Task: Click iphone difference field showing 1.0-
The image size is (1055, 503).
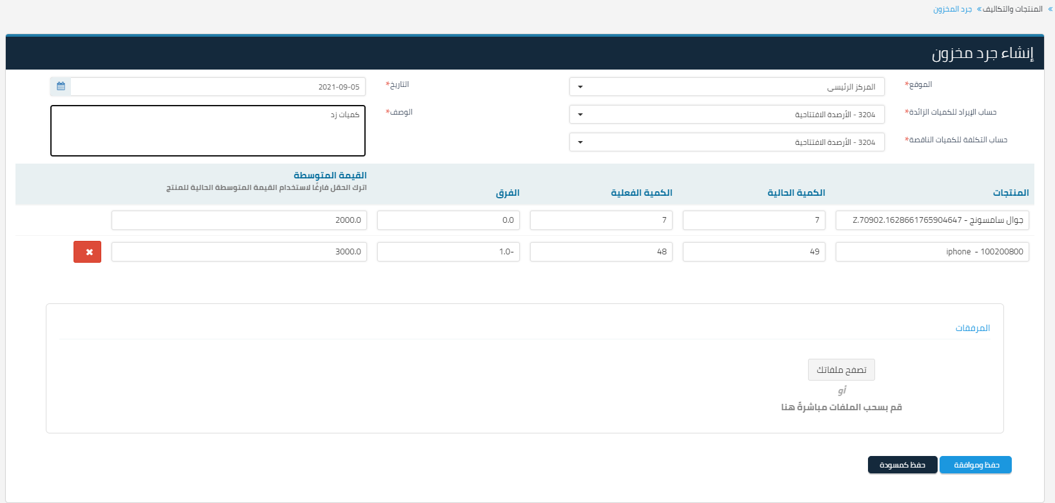Action: click(448, 252)
